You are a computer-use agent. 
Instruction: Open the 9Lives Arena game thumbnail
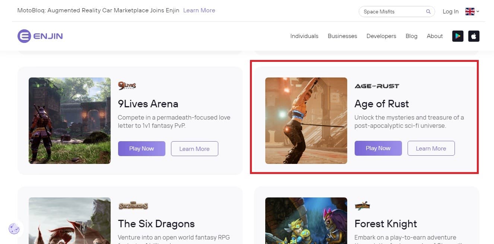point(70,121)
